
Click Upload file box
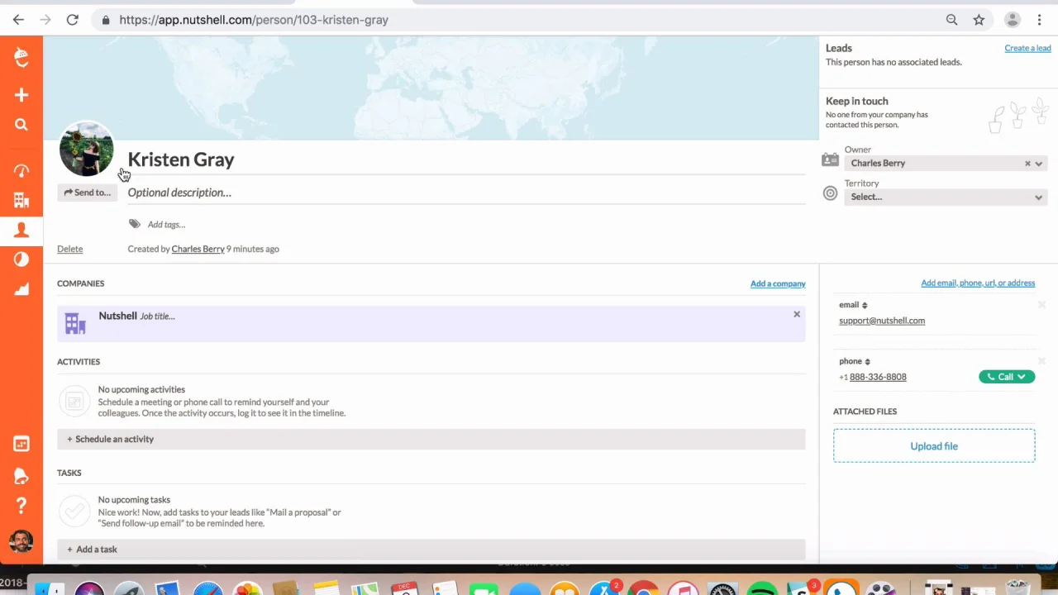(x=934, y=446)
